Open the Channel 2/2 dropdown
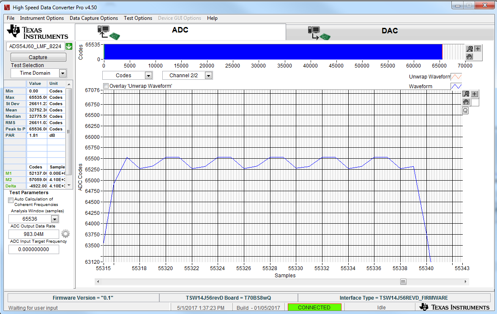The image size is (497, 314). [x=208, y=75]
